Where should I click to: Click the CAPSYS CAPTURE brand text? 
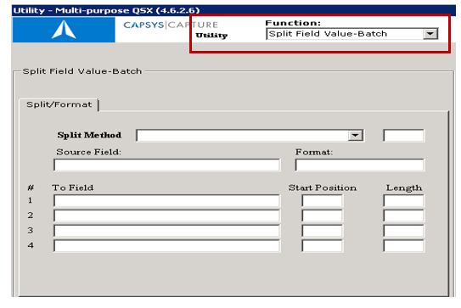[x=171, y=25]
